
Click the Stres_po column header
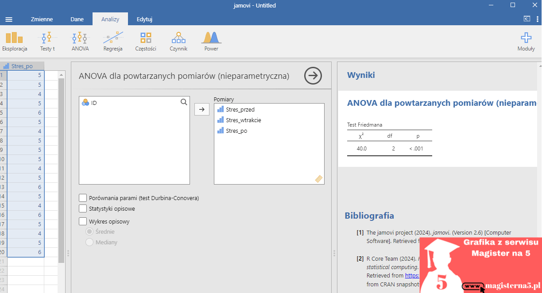click(22, 66)
